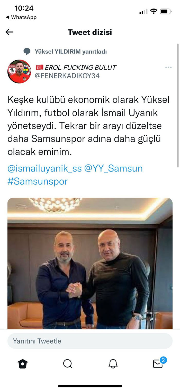The width and height of the screenshot is (180, 391).
Task: Open the Home tab icon
Action: pyautogui.click(x=23, y=364)
